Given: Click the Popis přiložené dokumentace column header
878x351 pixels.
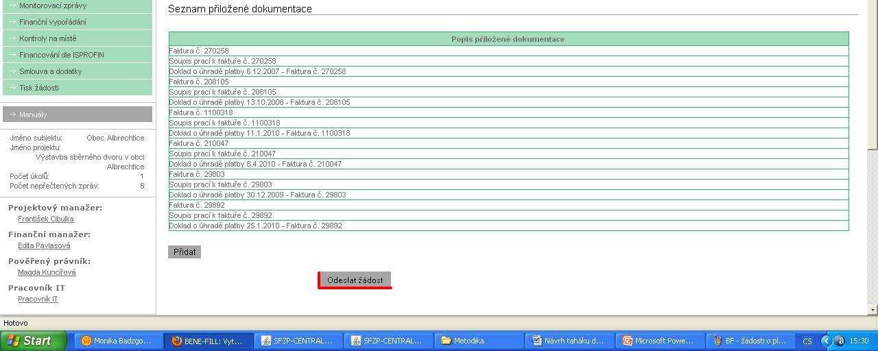Looking at the screenshot, I should pos(508,39).
